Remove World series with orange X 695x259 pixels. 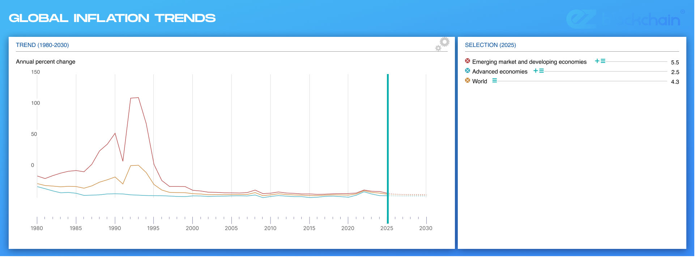[468, 81]
